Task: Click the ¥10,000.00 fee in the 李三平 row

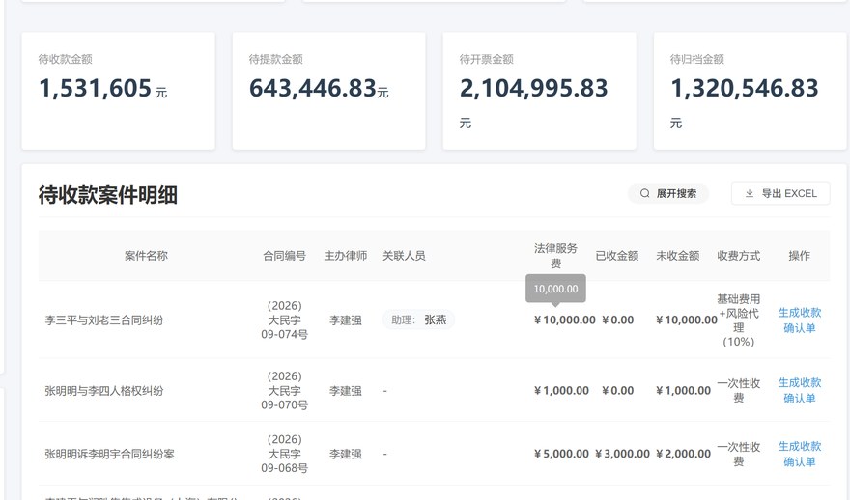Action: [x=564, y=320]
